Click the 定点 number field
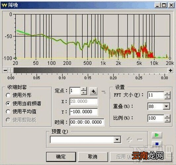 pyautogui.click(x=75, y=91)
